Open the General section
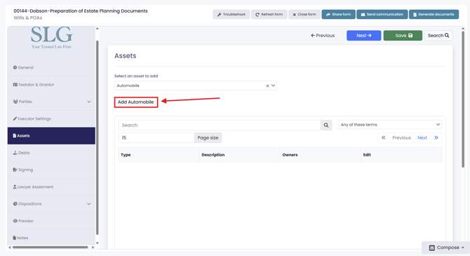 point(51,67)
